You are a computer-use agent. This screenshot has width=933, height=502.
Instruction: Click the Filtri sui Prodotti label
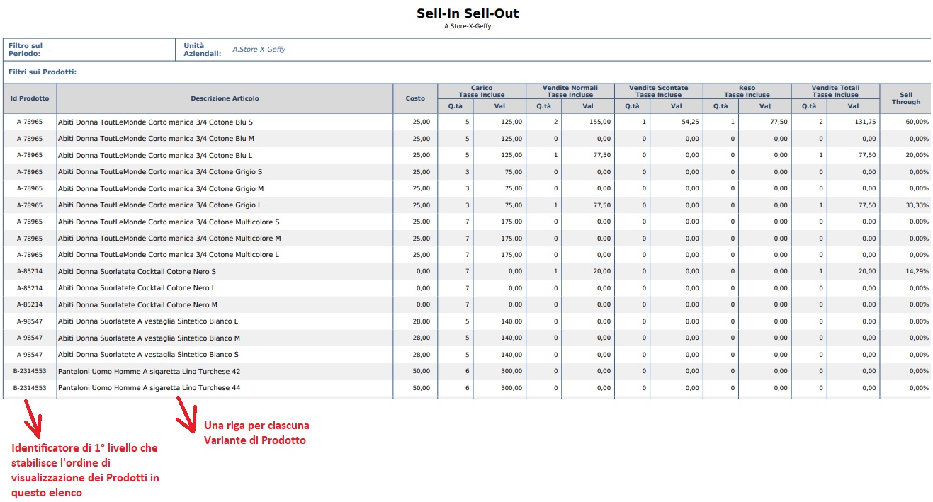point(43,72)
